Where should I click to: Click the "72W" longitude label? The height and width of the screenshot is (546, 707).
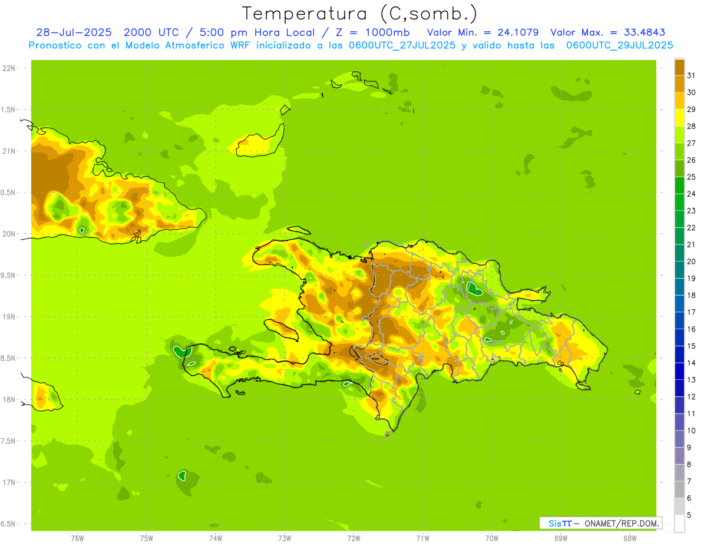(x=353, y=538)
